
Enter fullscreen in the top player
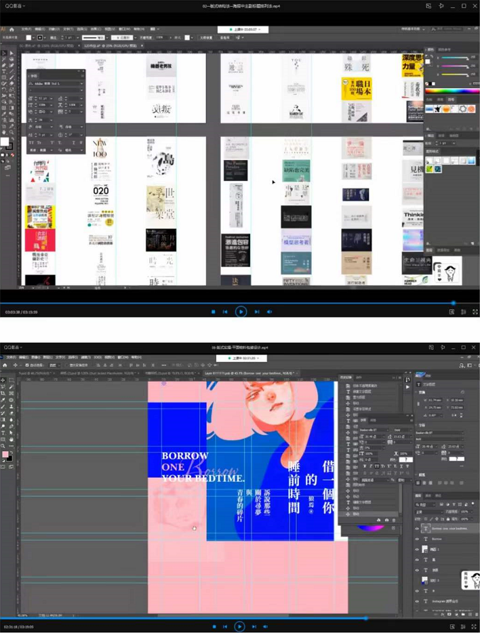[475, 312]
